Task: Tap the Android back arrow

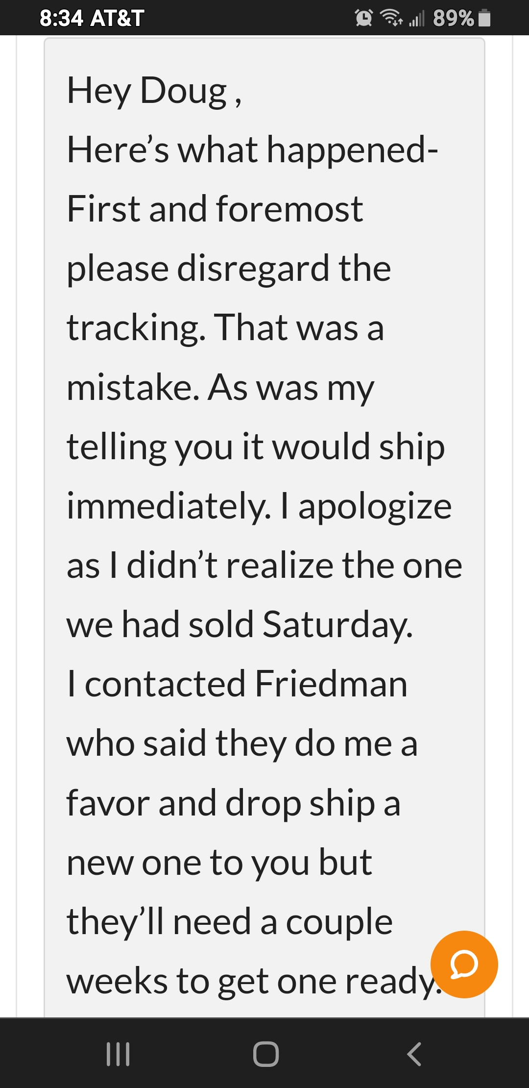Action: 414,1054
